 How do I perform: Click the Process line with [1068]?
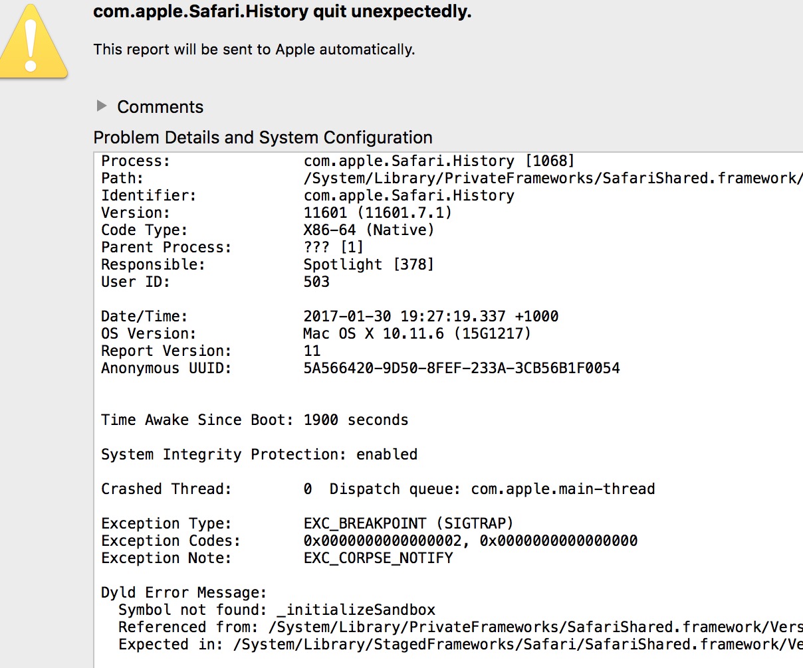coord(338,161)
